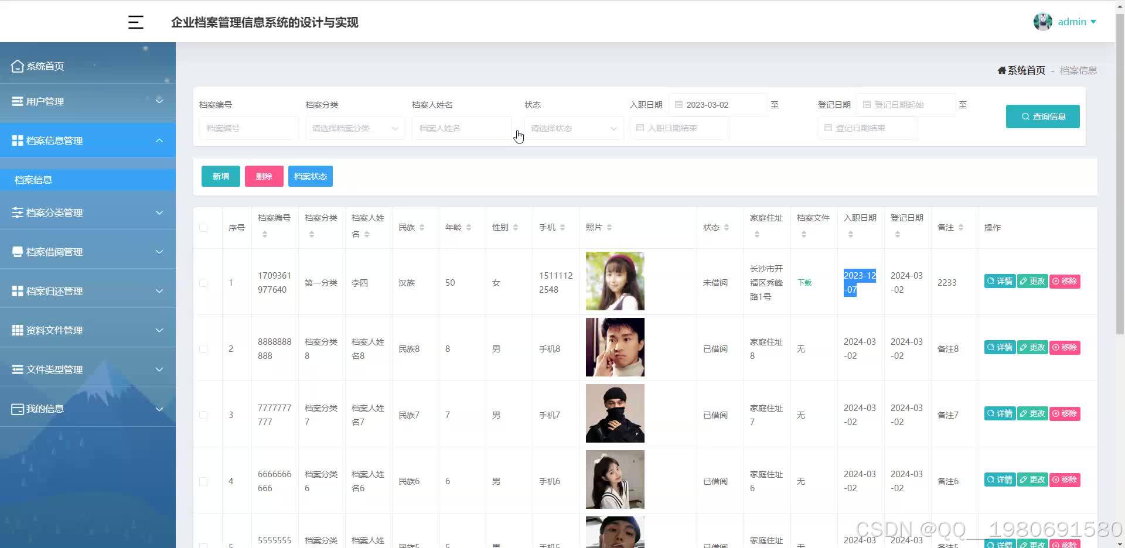Select 未借阅 status in row 1
The width and height of the screenshot is (1125, 548).
(x=715, y=283)
